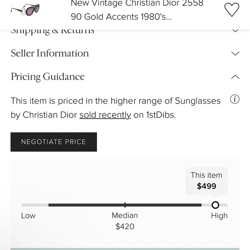Open the pricing guidance info icon
This screenshot has width=250, height=250.
[234, 99]
